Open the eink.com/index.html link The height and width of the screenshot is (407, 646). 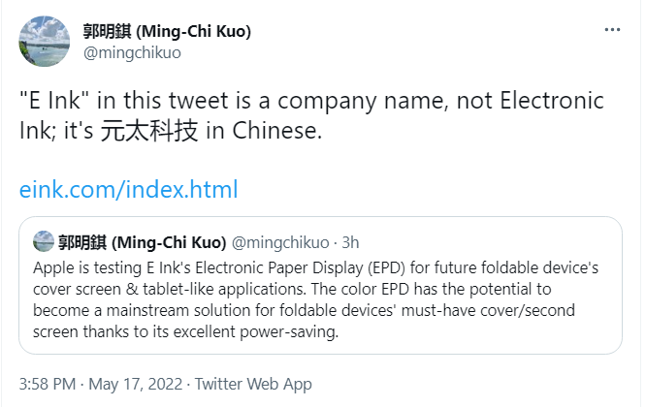[128, 189]
